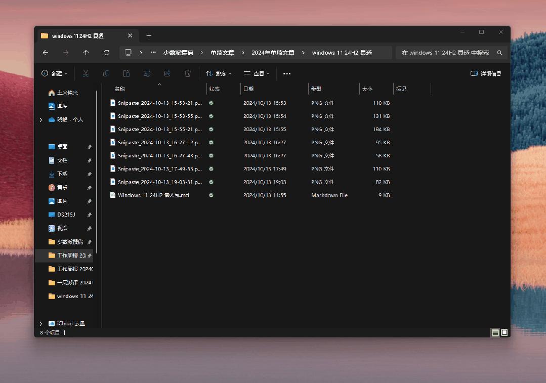The image size is (546, 383).
Task: Open the See more ellipsis menu
Action: coord(287,73)
